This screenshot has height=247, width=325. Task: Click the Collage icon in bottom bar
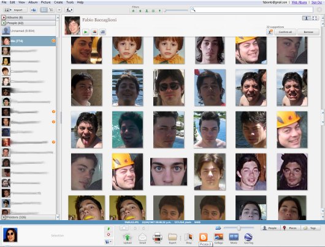point(219,238)
